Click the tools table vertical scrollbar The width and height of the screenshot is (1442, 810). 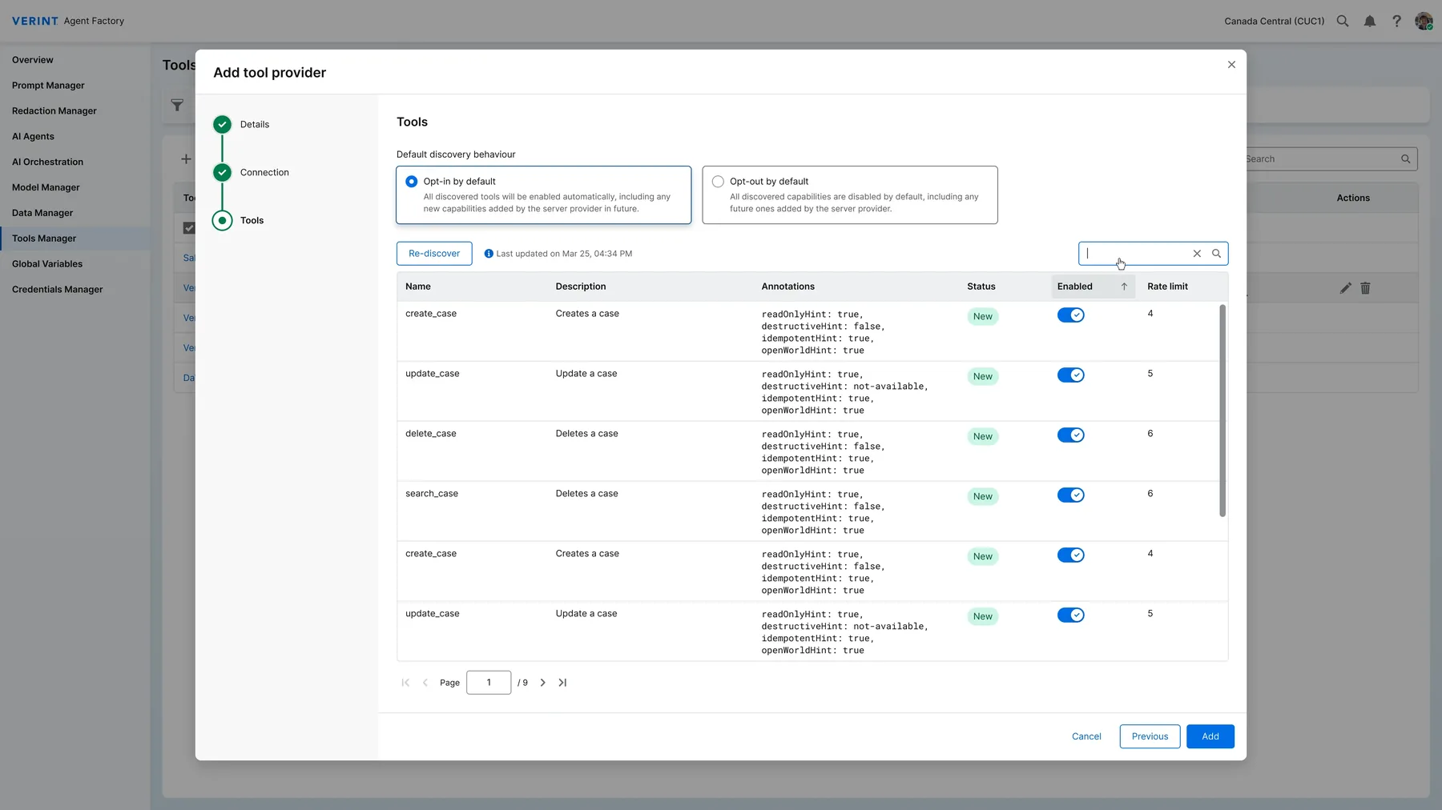tap(1222, 411)
